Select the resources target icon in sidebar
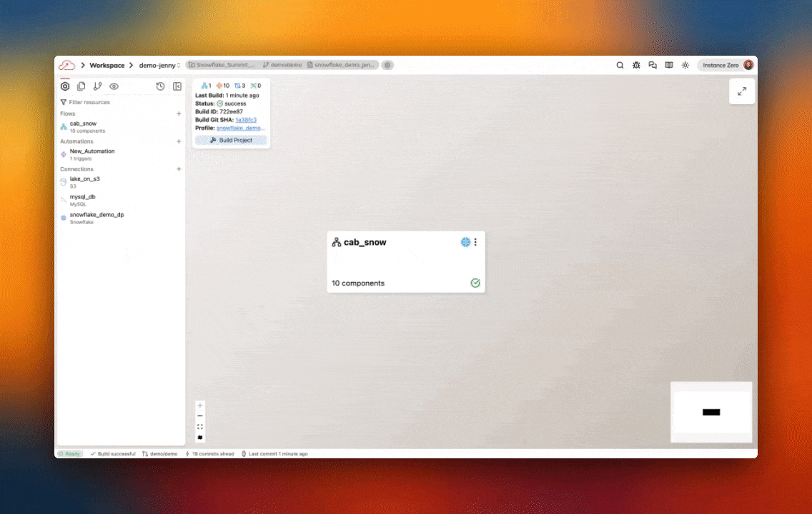Screen dimensions: 812x514 pos(65,86)
